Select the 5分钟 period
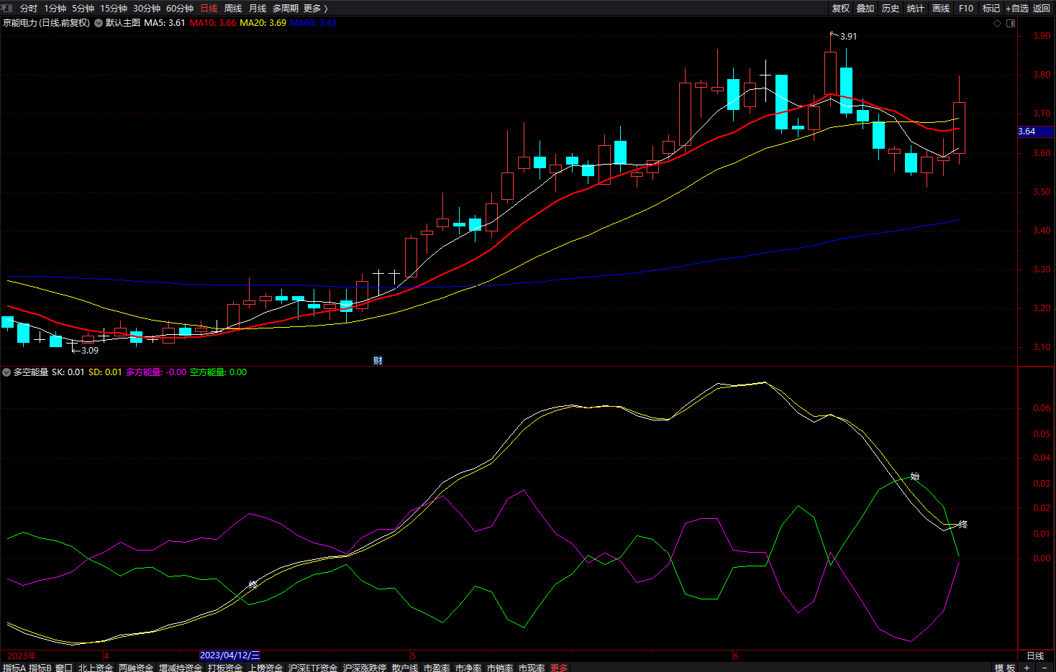1056x672 pixels. pyautogui.click(x=83, y=9)
